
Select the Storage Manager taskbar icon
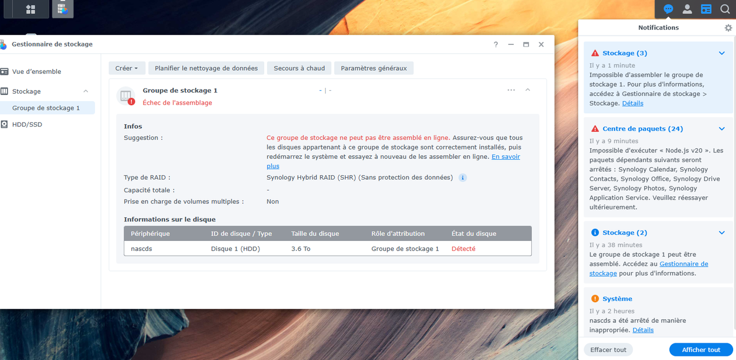click(63, 9)
